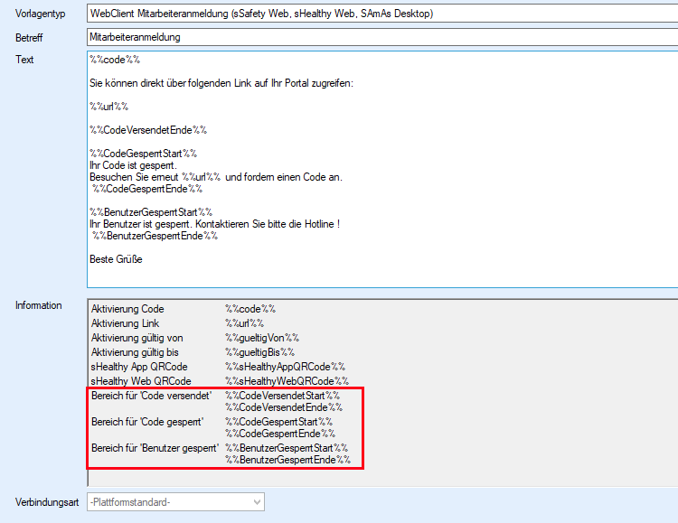
Task: Click the '%%sHealthyWebQRCode%%' placeholder value
Action: click(287, 381)
